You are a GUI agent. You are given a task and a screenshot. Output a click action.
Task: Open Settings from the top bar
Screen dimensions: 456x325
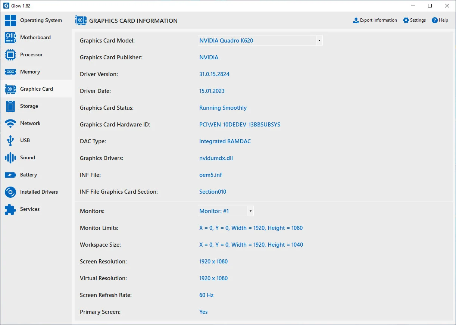coord(414,21)
